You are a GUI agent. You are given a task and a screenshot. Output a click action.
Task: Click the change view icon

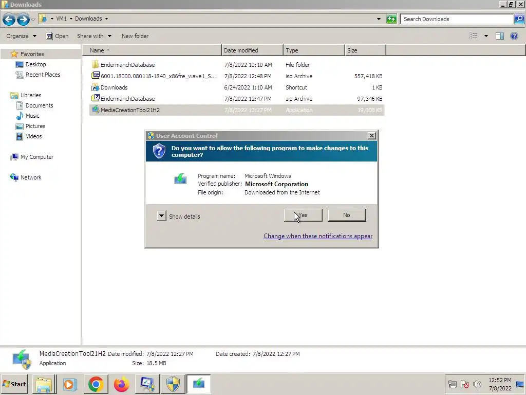473,36
